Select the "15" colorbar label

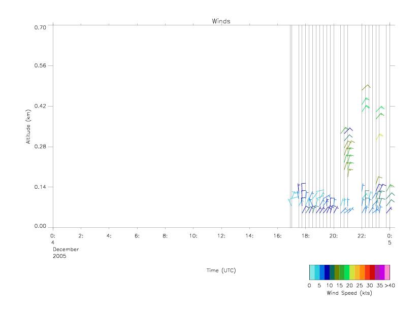[339, 285]
